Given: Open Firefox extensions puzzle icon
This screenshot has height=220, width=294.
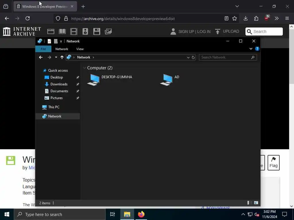Looking at the screenshot, I should (x=256, y=18).
